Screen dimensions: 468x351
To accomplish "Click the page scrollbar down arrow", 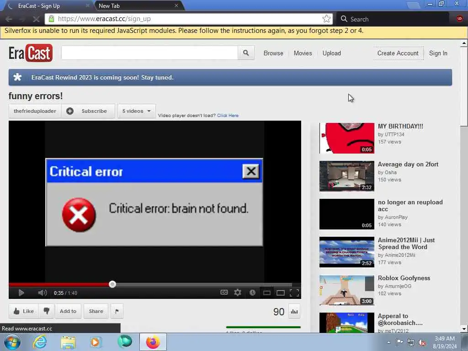I will tap(463, 329).
